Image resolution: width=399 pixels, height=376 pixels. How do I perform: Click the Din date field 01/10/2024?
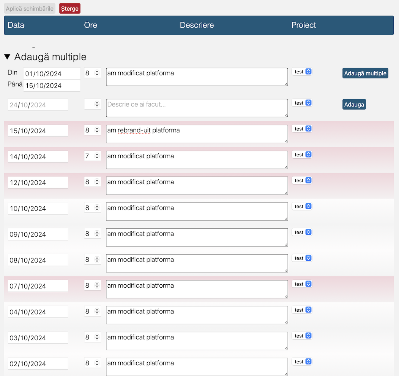pos(52,73)
